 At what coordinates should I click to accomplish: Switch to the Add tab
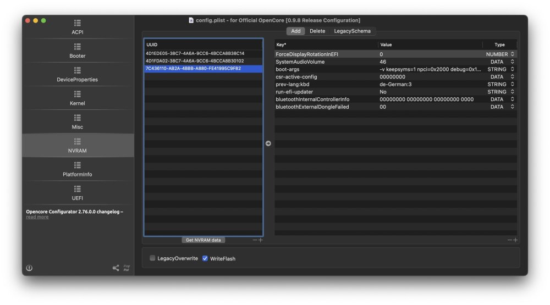(296, 31)
